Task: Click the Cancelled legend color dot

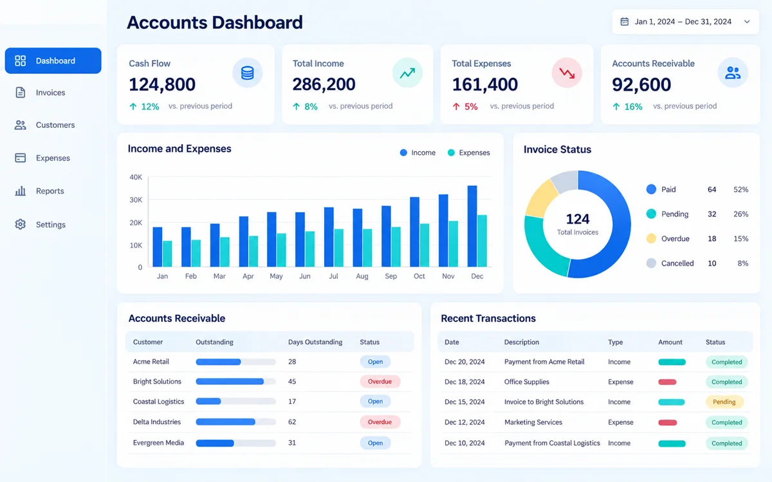Action: pyautogui.click(x=651, y=263)
